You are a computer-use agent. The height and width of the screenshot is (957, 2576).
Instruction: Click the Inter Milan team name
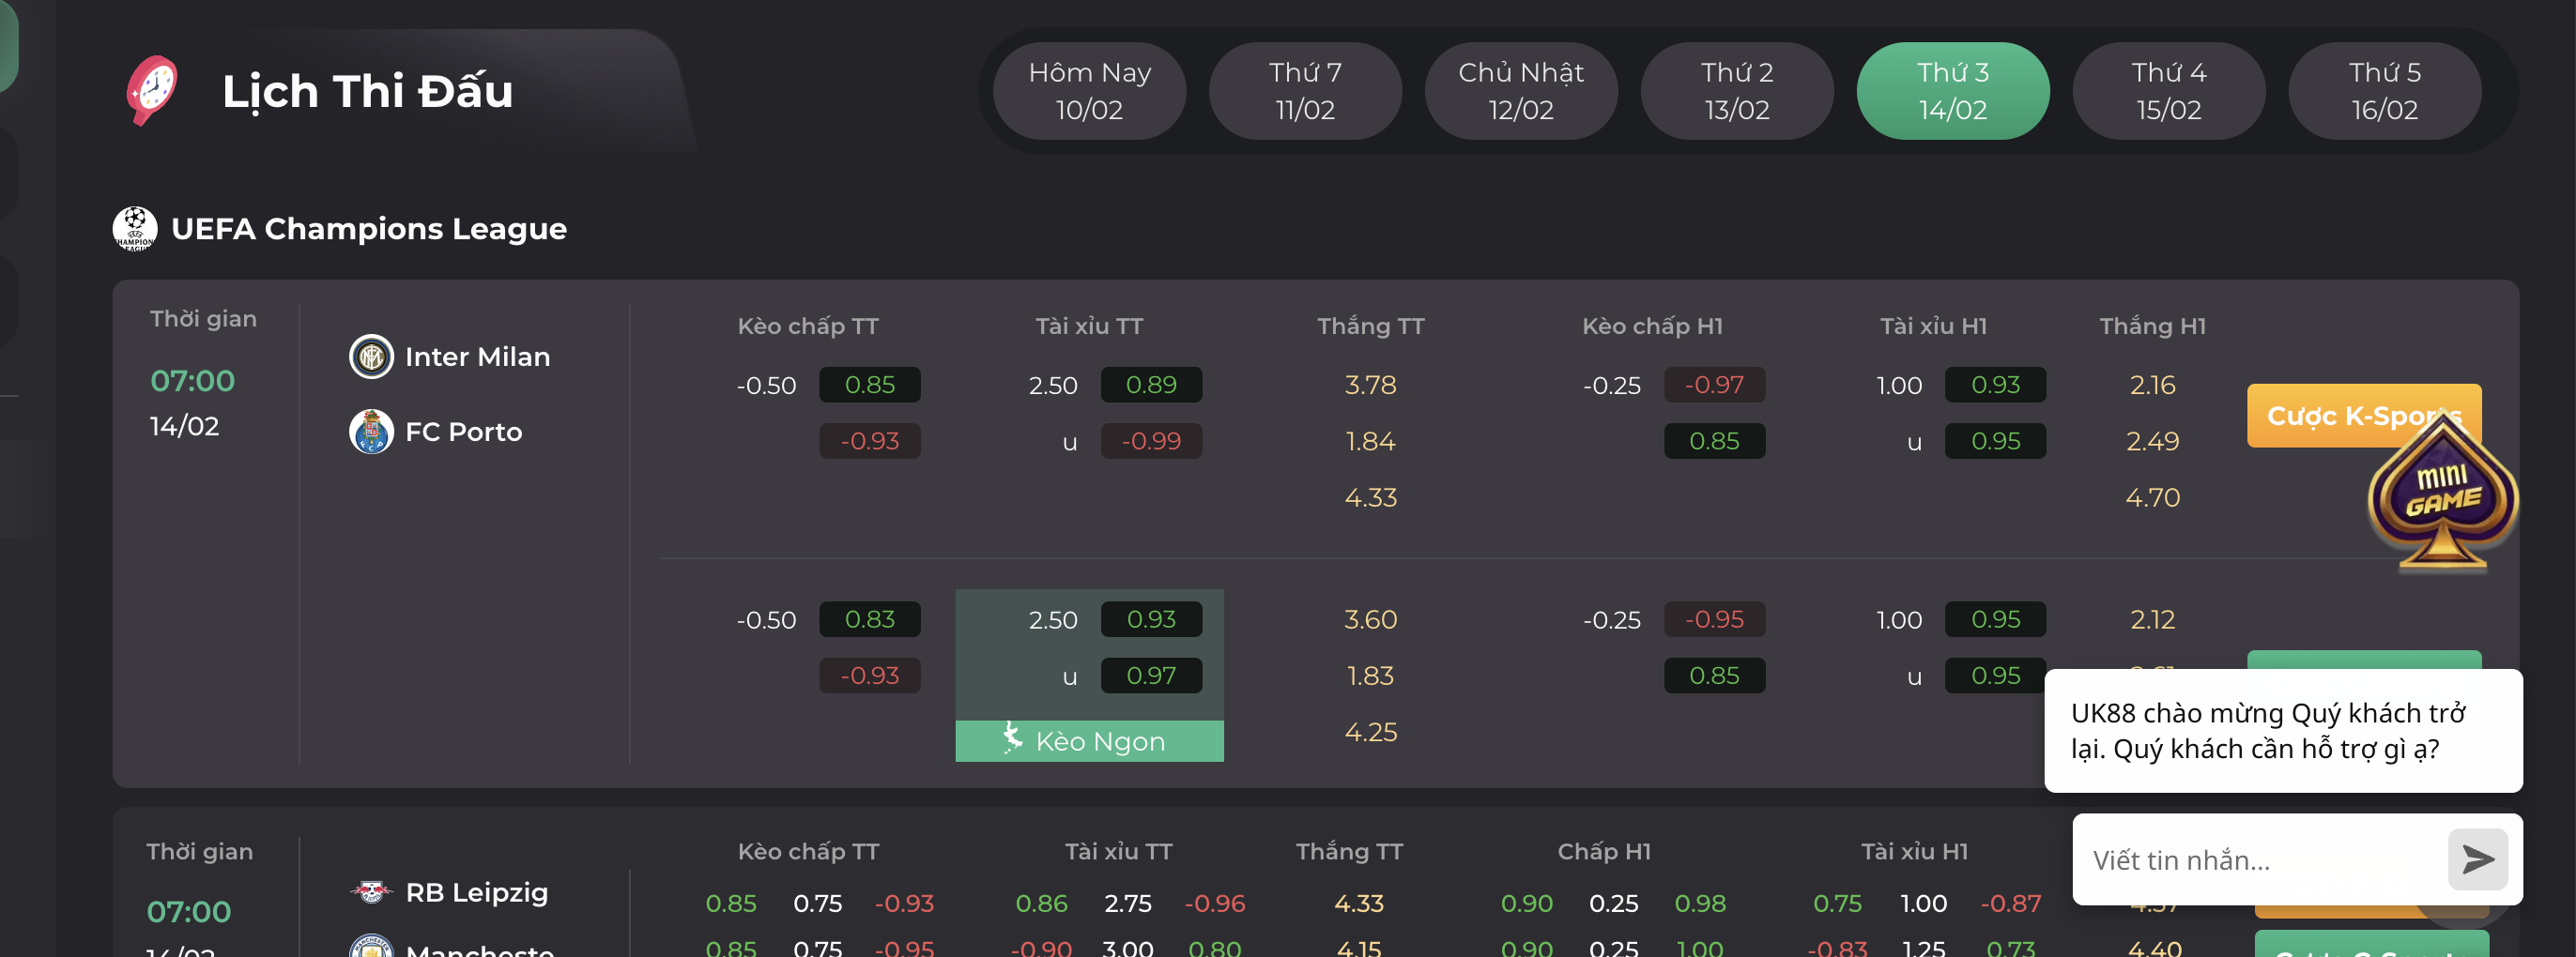point(477,357)
